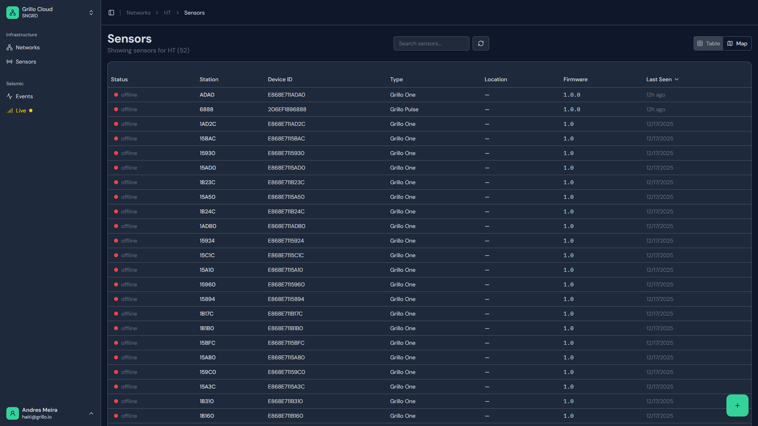Screen dimensions: 758x426
Task: Keep Table view selected in the view switcher
Action: pos(708,43)
